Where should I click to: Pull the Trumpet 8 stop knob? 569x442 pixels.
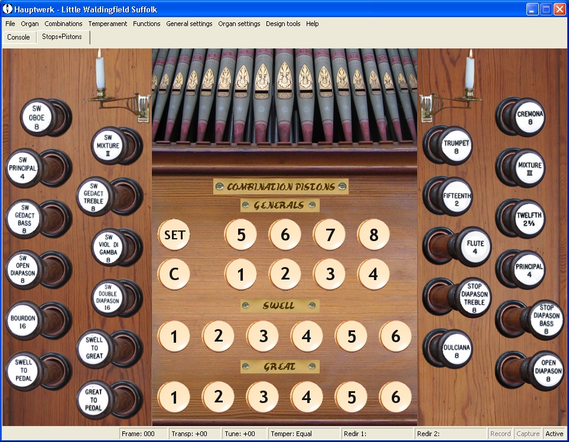(456, 147)
